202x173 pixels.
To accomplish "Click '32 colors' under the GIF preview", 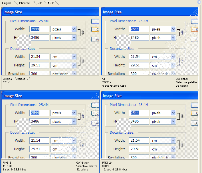I will (182, 86).
